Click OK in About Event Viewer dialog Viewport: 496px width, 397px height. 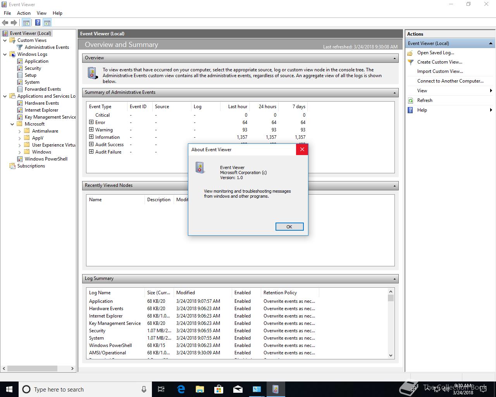pos(289,227)
